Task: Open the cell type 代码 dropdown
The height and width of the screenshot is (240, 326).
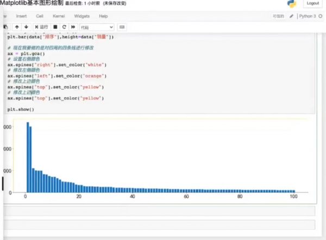Action: tap(97, 27)
